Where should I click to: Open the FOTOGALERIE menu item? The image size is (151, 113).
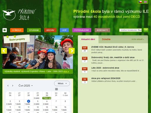pos(82,30)
